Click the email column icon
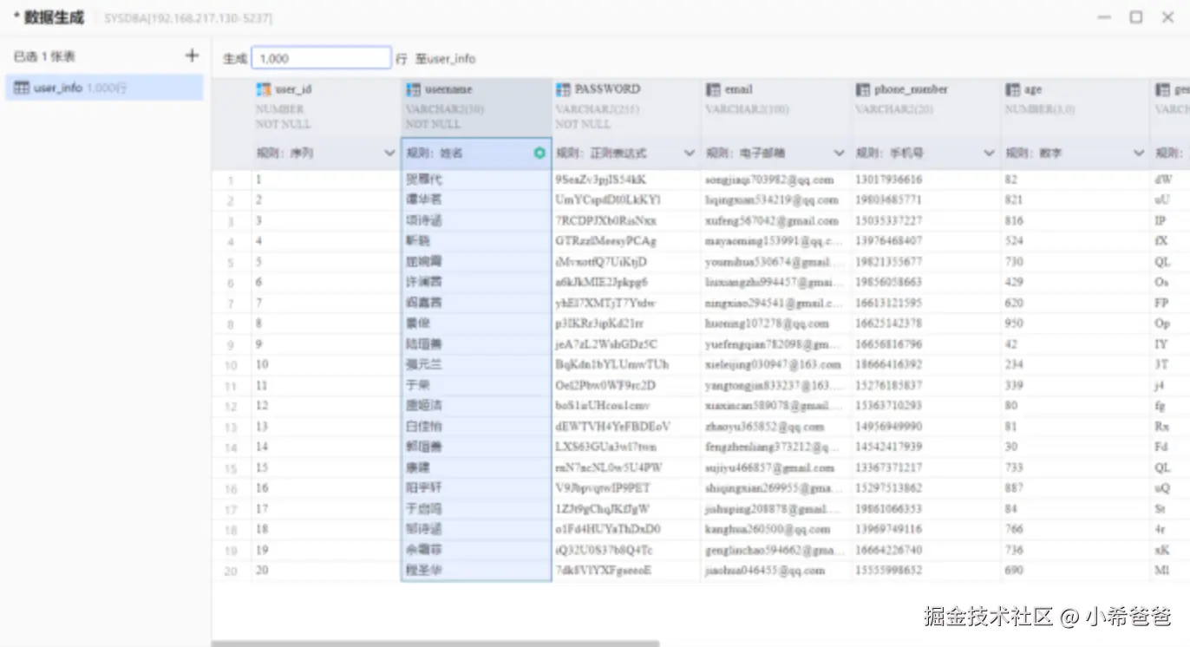This screenshot has width=1190, height=647. 713,89
